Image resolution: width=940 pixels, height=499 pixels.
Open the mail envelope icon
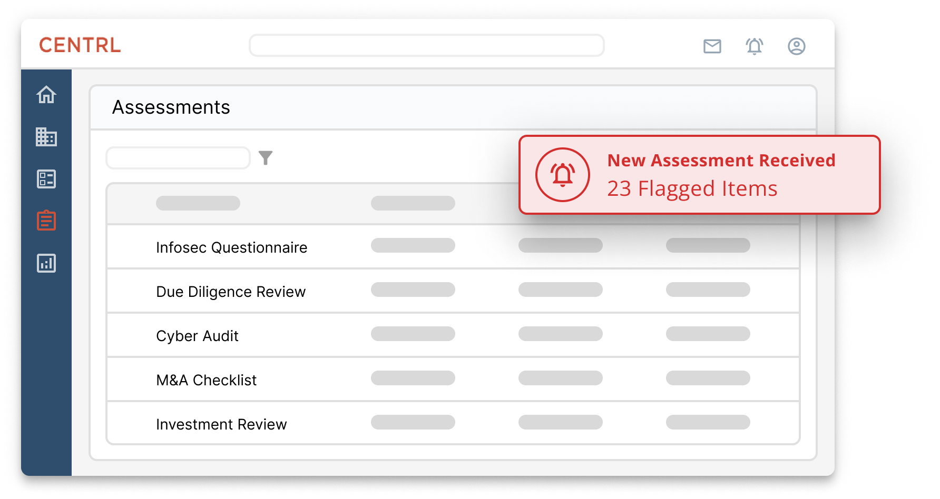click(x=712, y=46)
